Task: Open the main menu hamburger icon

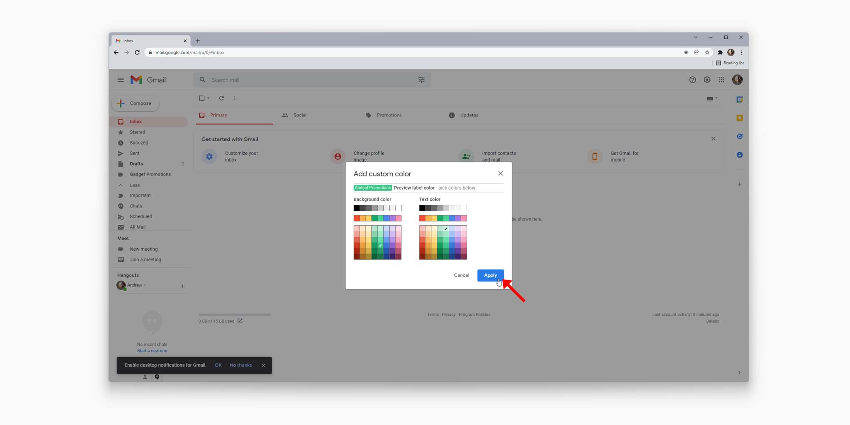Action: point(121,80)
